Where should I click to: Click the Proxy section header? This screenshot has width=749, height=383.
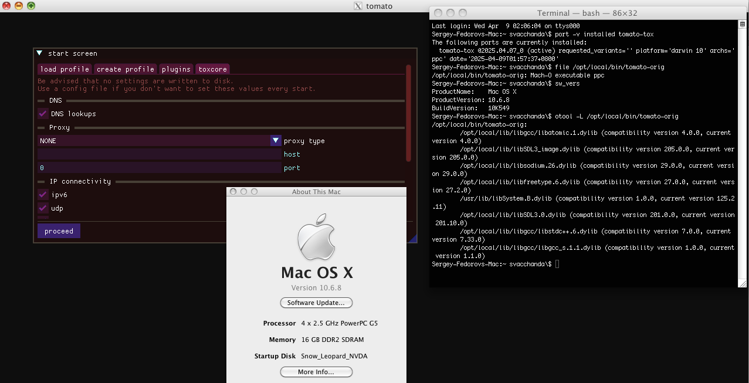click(59, 127)
